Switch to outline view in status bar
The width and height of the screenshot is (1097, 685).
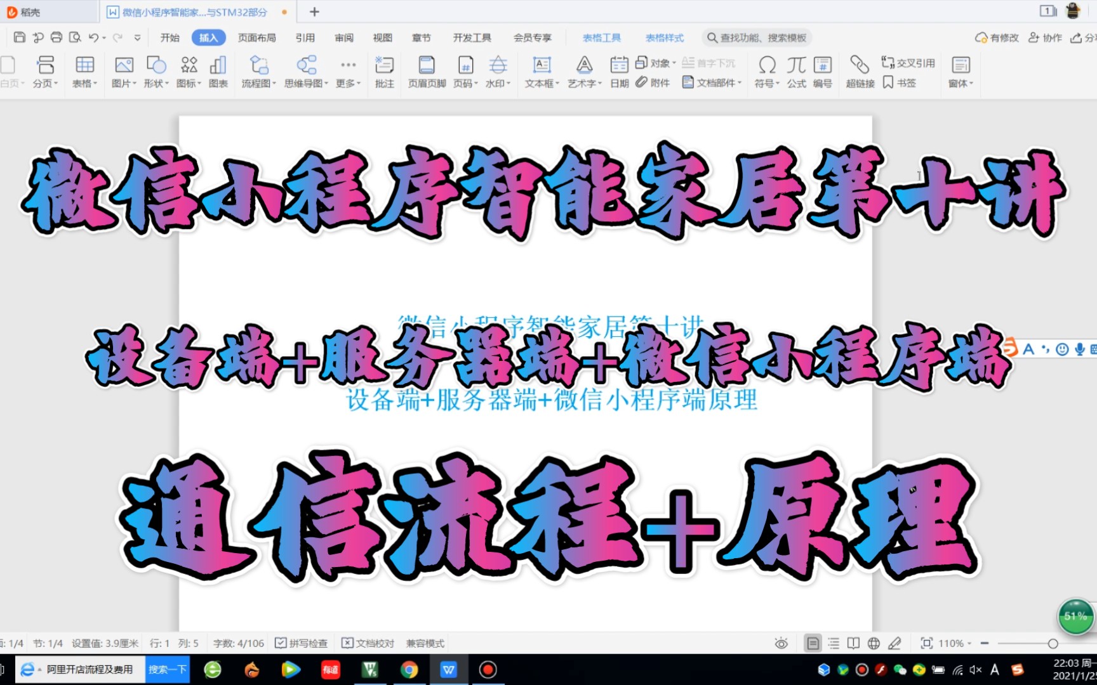[x=834, y=643]
